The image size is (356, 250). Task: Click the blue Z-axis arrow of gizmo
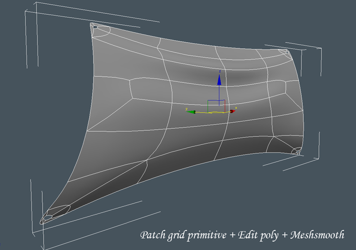click(219, 80)
